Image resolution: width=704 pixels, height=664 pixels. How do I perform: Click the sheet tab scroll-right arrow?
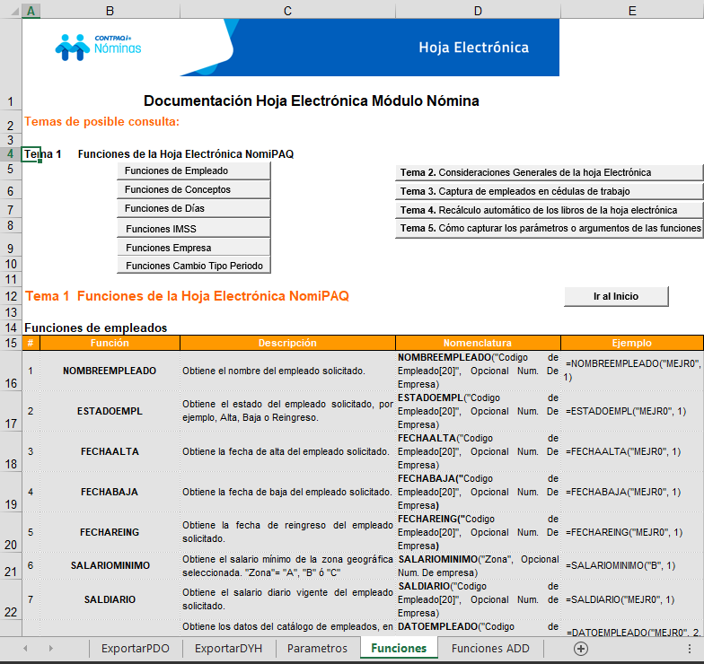pyautogui.click(x=50, y=648)
